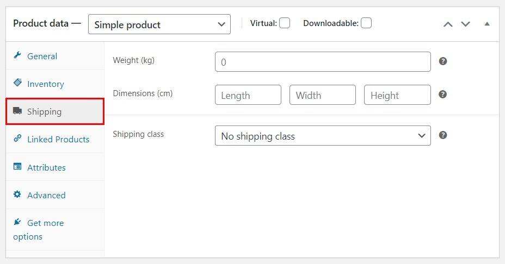This screenshot has height=264, width=505.
Task: Collapse the Product data panel triangle
Action: coord(487,24)
